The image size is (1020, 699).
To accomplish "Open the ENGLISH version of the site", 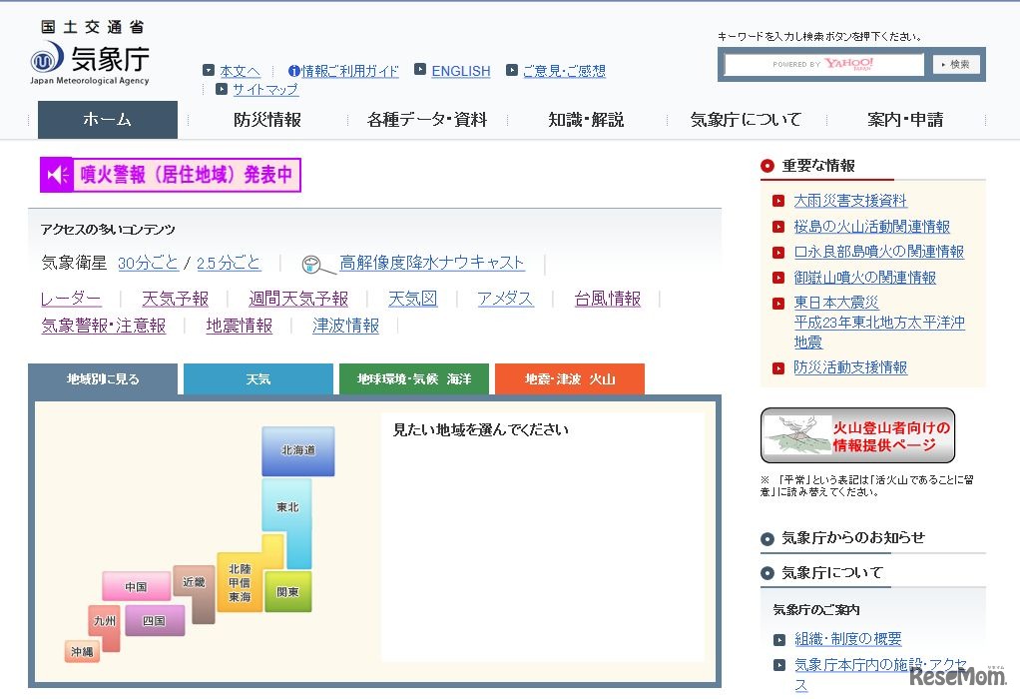I will click(460, 70).
